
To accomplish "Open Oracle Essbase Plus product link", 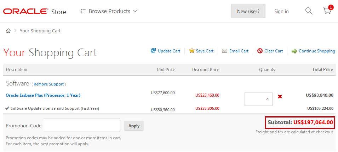I will click(x=43, y=95).
